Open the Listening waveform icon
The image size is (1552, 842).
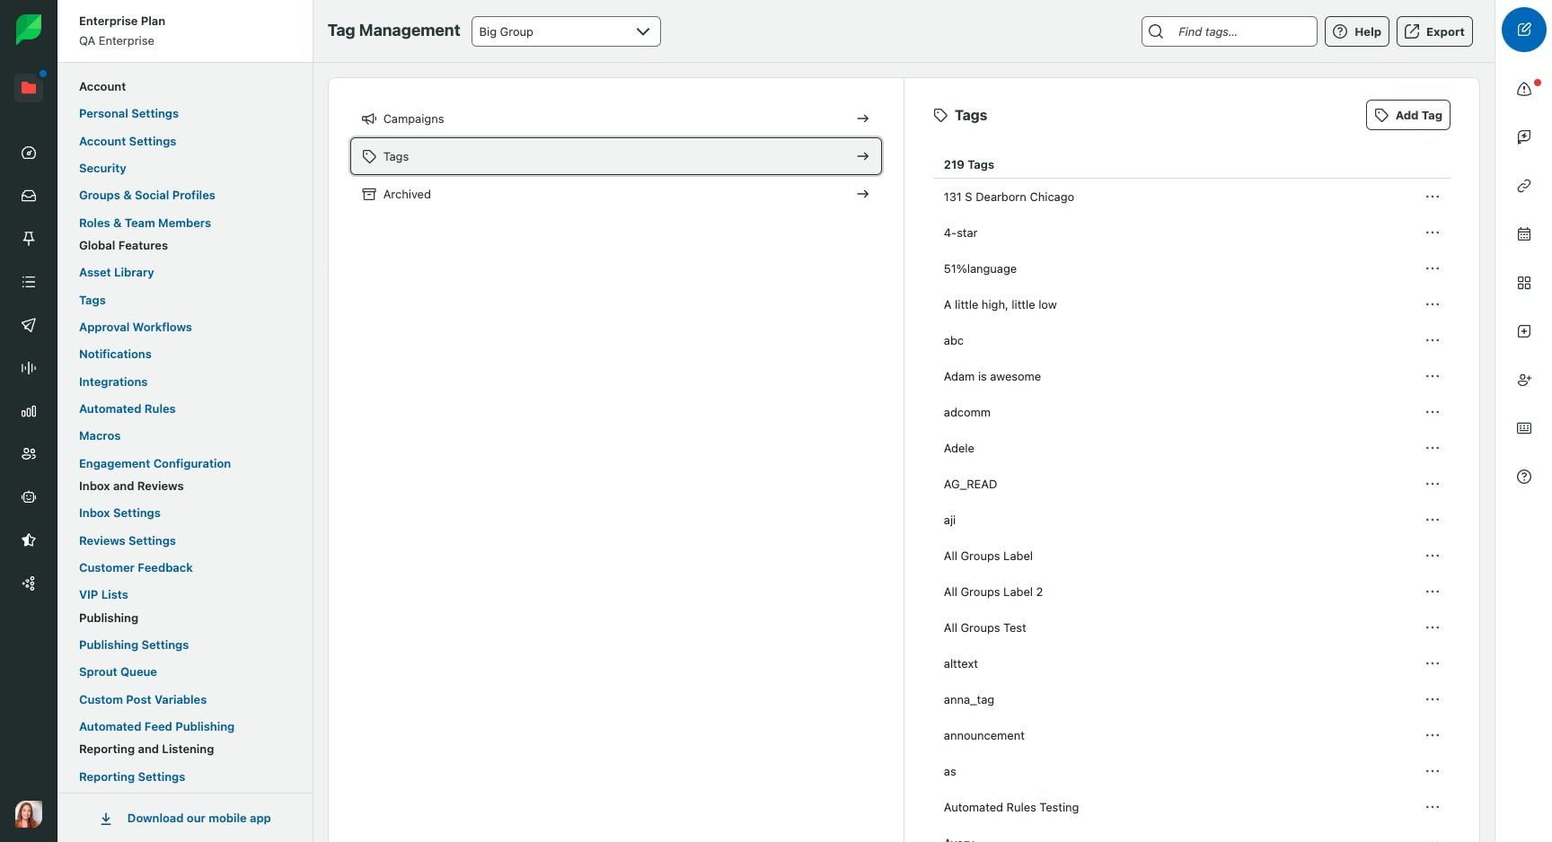tap(29, 368)
